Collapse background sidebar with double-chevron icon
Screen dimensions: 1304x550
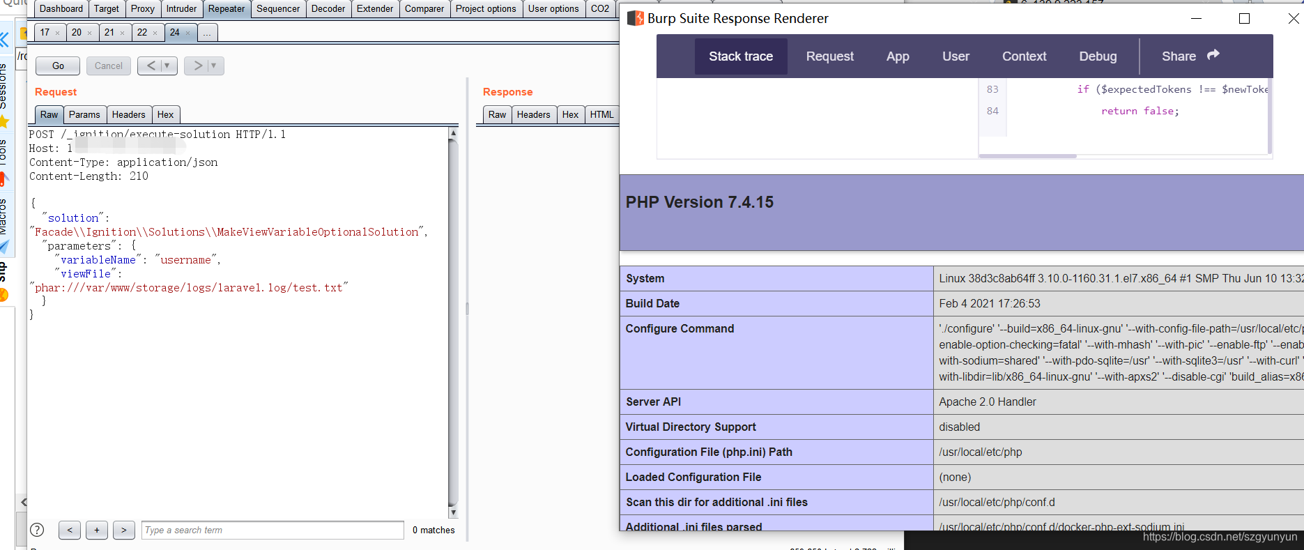pos(5,39)
